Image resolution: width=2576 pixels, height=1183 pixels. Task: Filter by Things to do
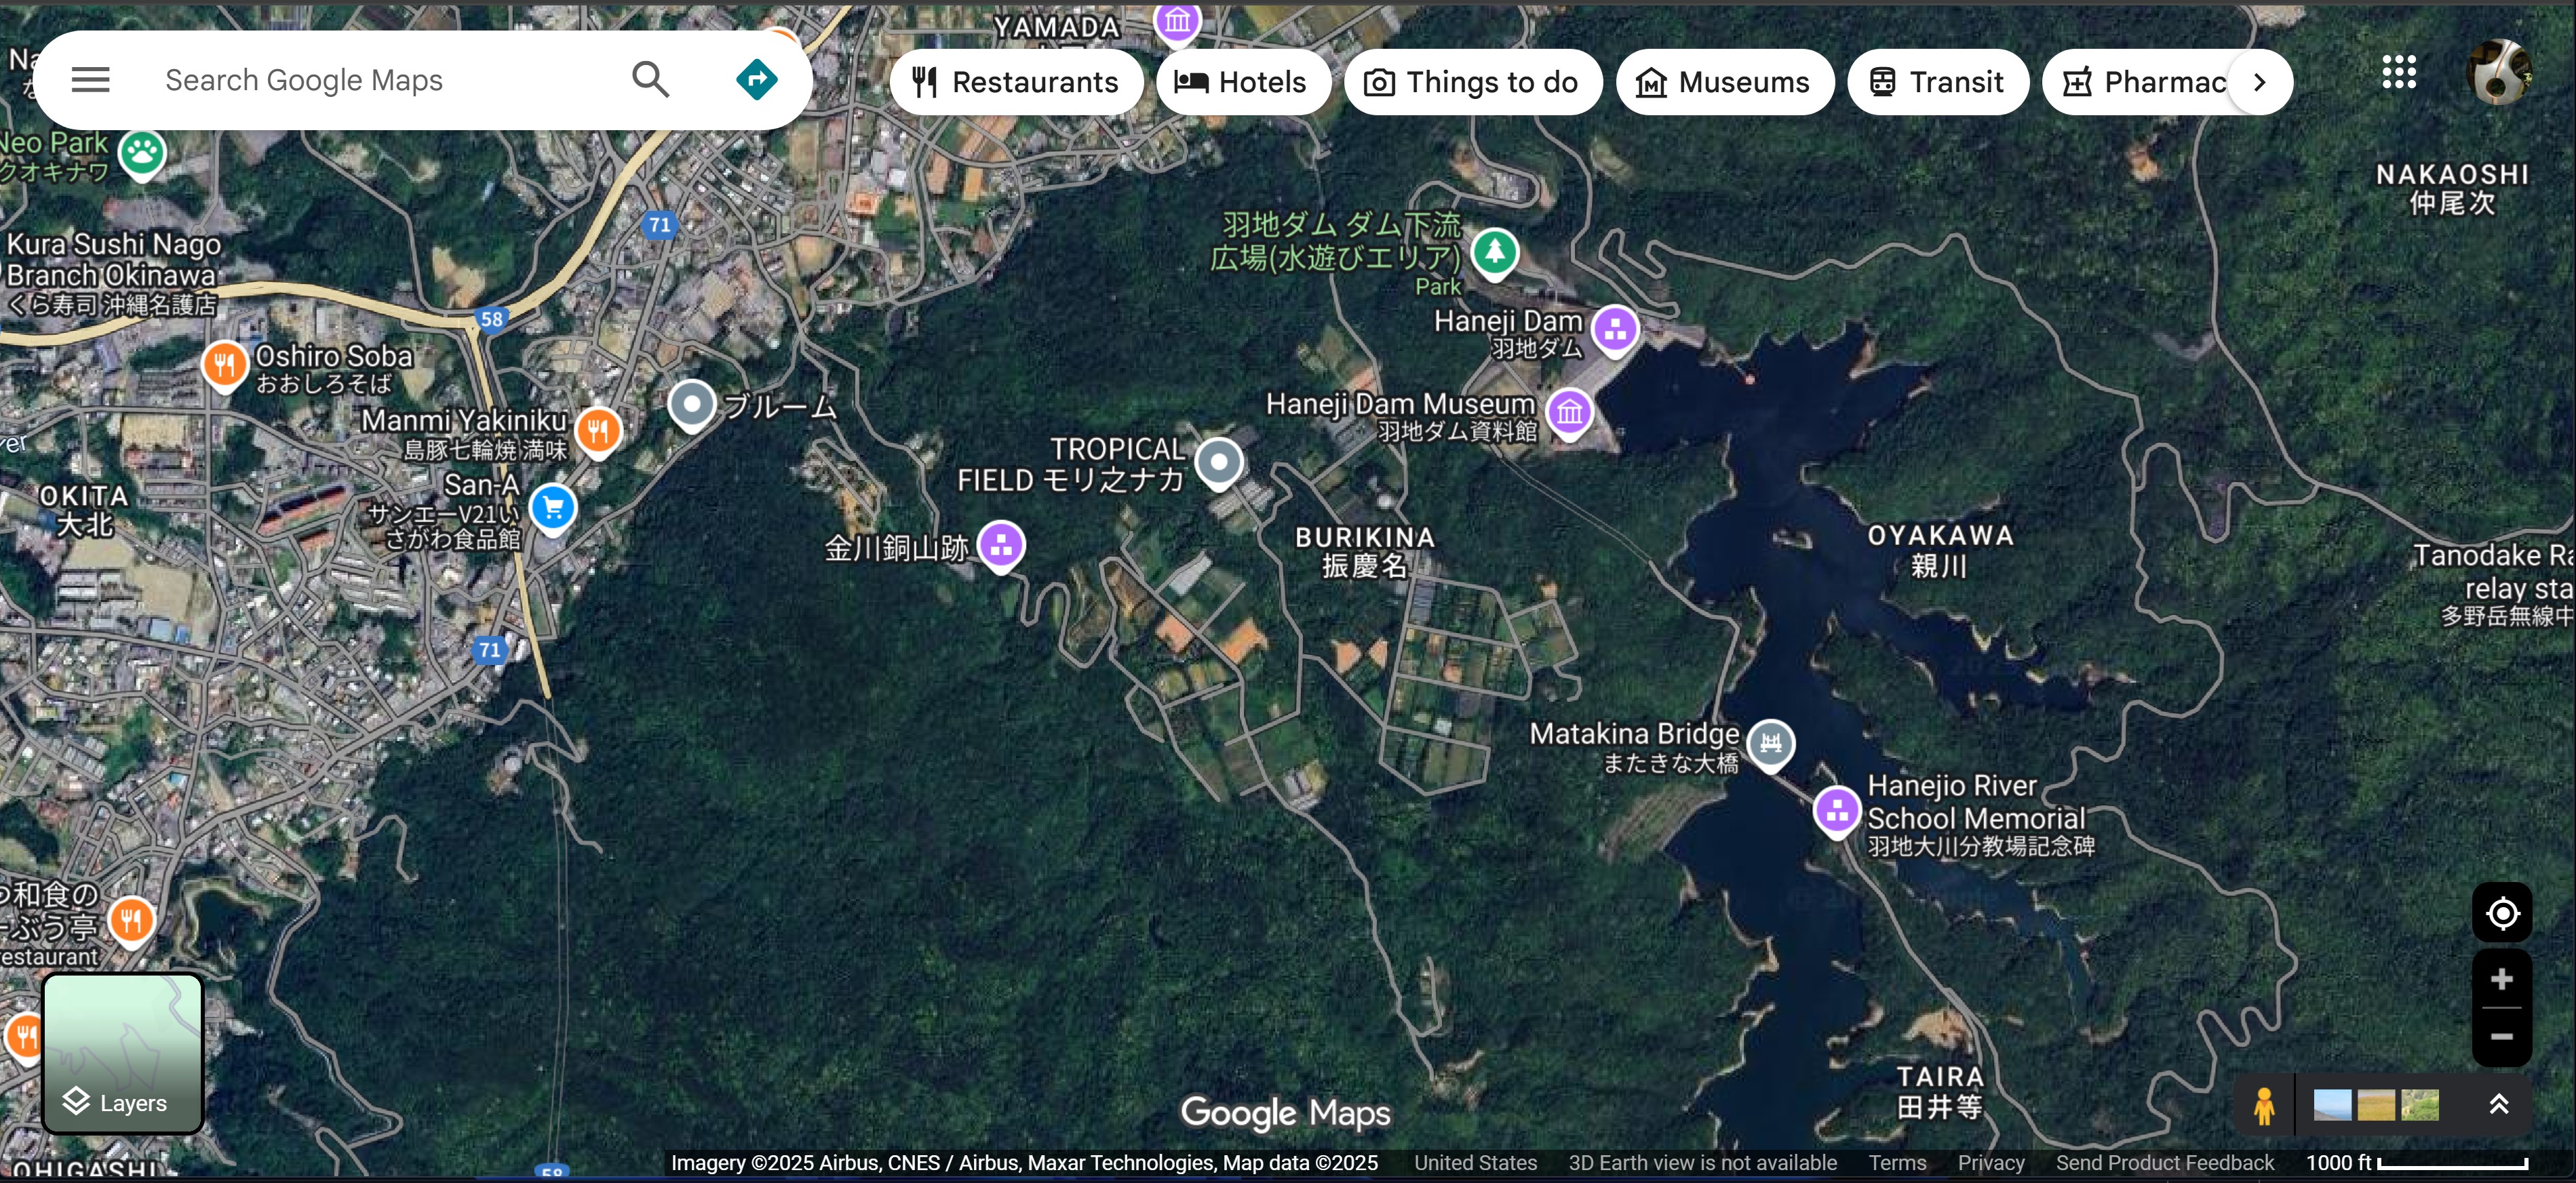point(1472,82)
